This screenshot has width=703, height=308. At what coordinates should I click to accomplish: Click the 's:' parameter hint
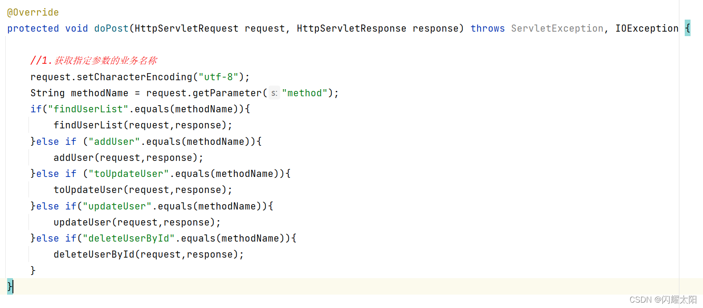tap(274, 93)
